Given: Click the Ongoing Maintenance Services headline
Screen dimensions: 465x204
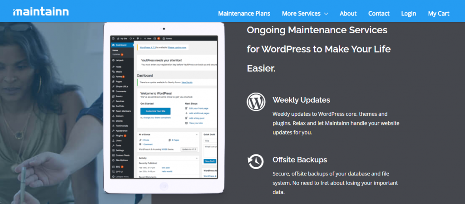Looking at the screenshot, I should tap(318, 49).
